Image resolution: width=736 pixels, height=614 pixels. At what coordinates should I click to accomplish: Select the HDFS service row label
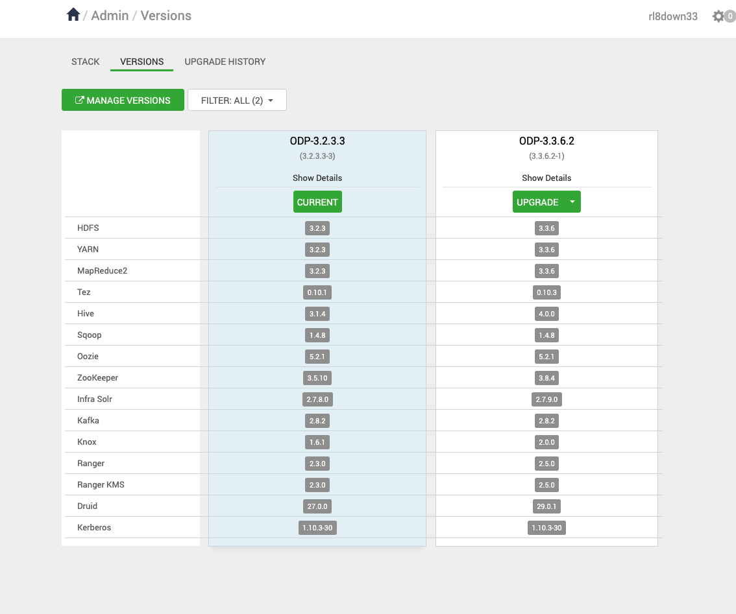point(88,228)
